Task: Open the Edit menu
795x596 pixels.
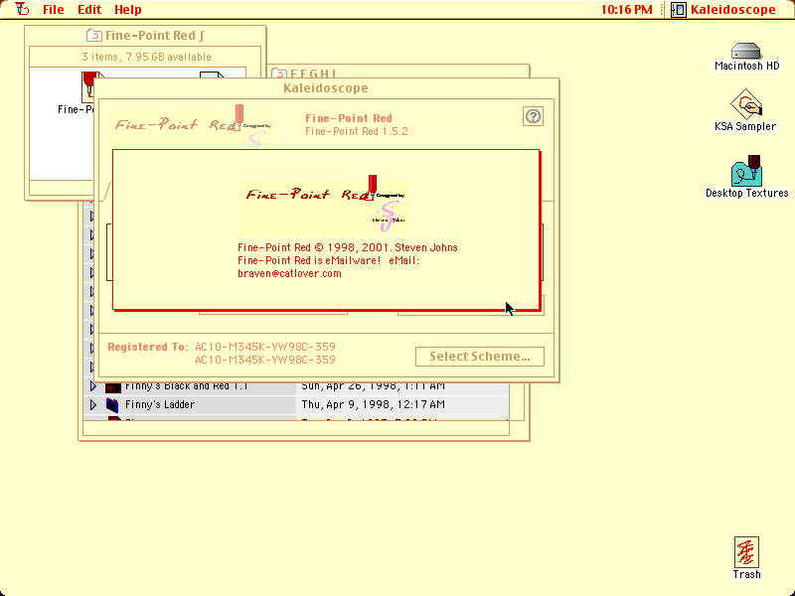Action: pyautogui.click(x=89, y=10)
